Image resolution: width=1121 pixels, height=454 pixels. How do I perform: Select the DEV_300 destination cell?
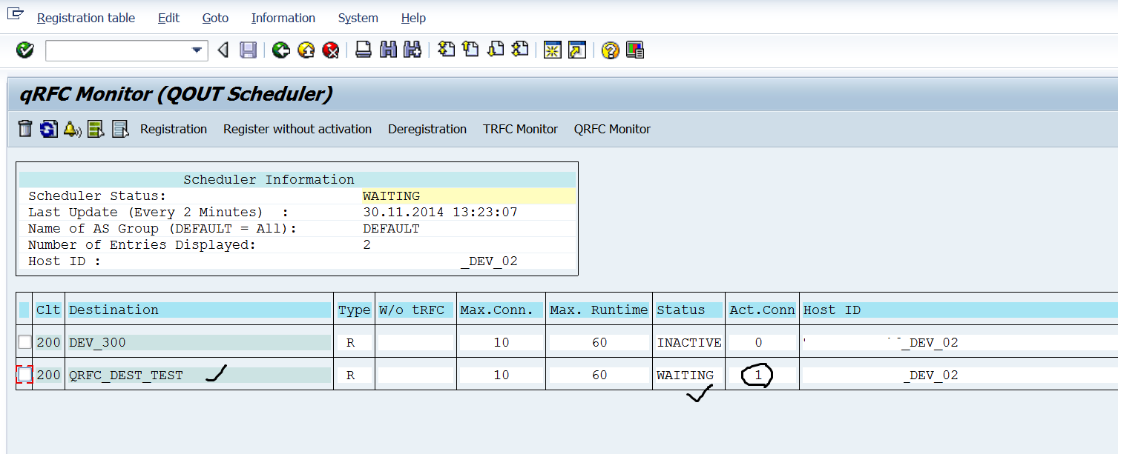pyautogui.click(x=199, y=342)
